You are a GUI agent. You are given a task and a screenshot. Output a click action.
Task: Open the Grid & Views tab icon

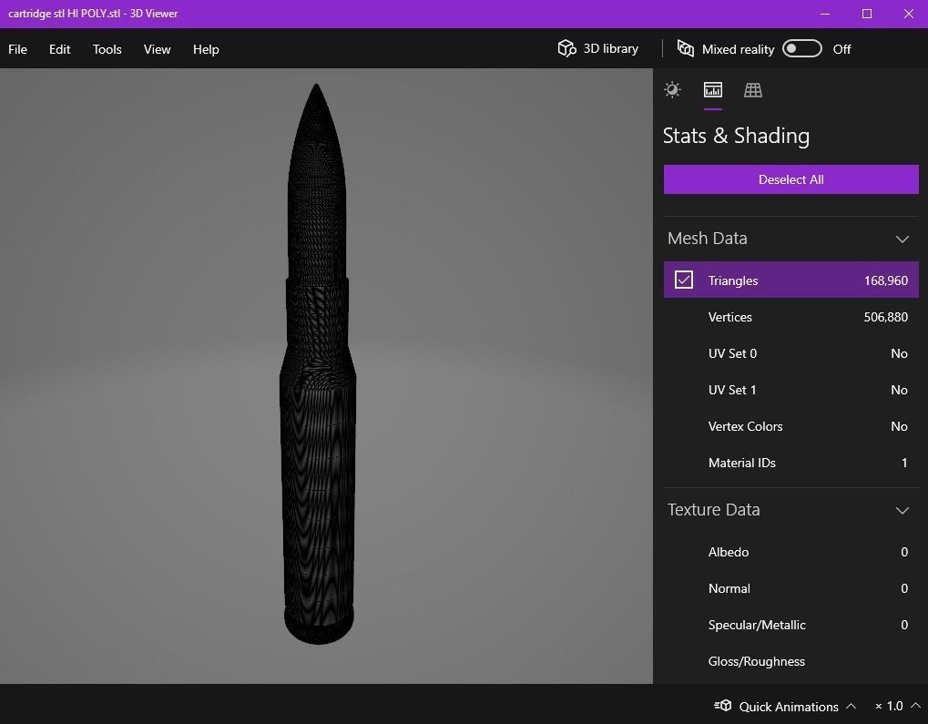[753, 90]
